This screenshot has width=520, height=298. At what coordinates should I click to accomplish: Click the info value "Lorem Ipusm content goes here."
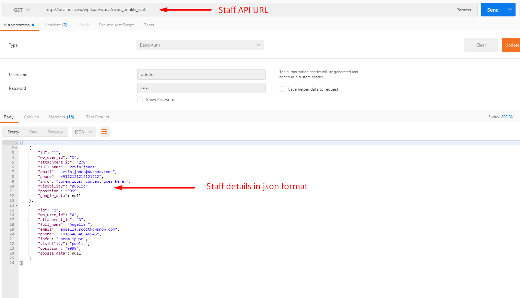[93, 181]
